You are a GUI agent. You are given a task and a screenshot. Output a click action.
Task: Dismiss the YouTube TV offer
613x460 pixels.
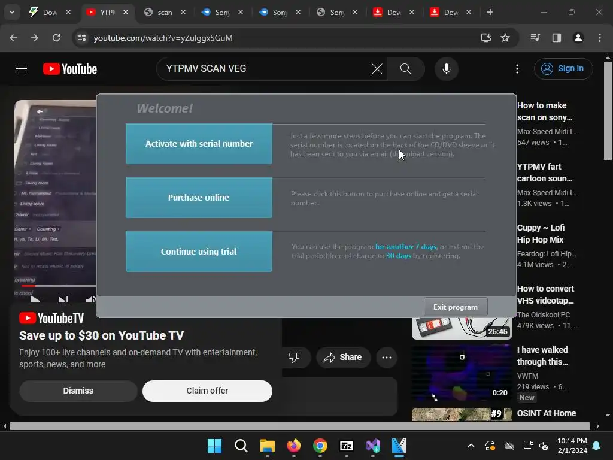tap(78, 391)
